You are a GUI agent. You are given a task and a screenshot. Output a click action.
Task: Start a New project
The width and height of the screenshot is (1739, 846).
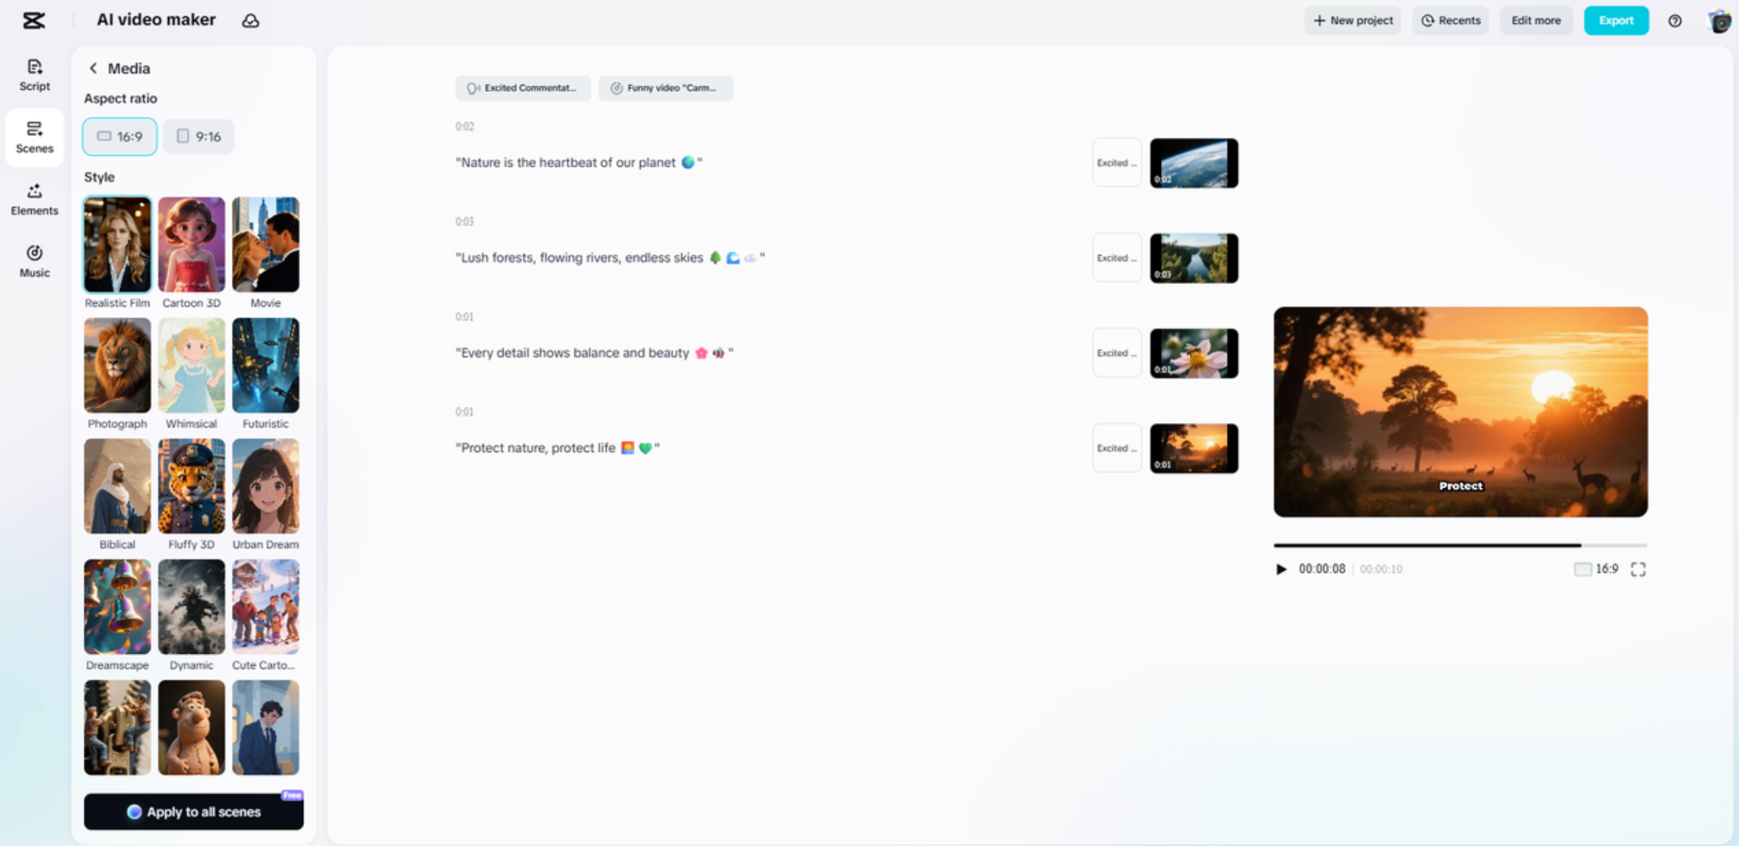(1352, 21)
